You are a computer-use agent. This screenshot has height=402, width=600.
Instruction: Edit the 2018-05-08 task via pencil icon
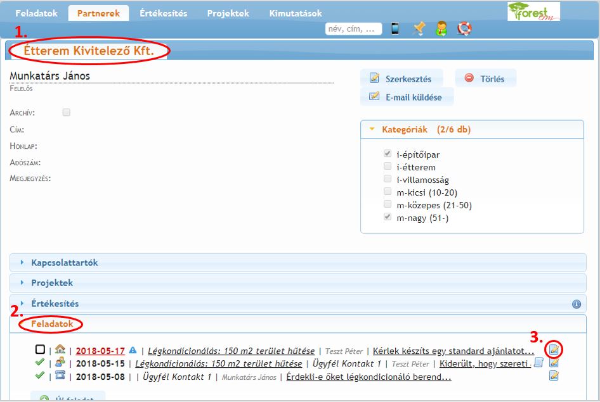click(554, 376)
